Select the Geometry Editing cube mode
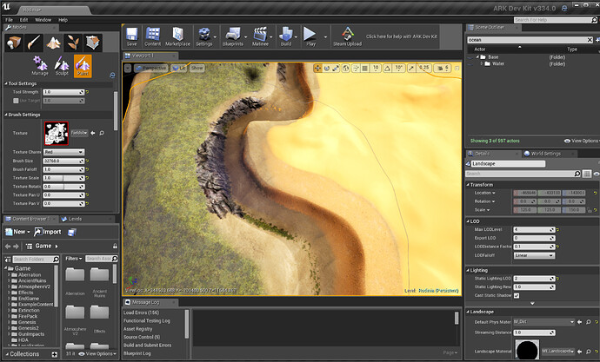Image resolution: width=600 pixels, height=362 pixels. tap(92, 43)
